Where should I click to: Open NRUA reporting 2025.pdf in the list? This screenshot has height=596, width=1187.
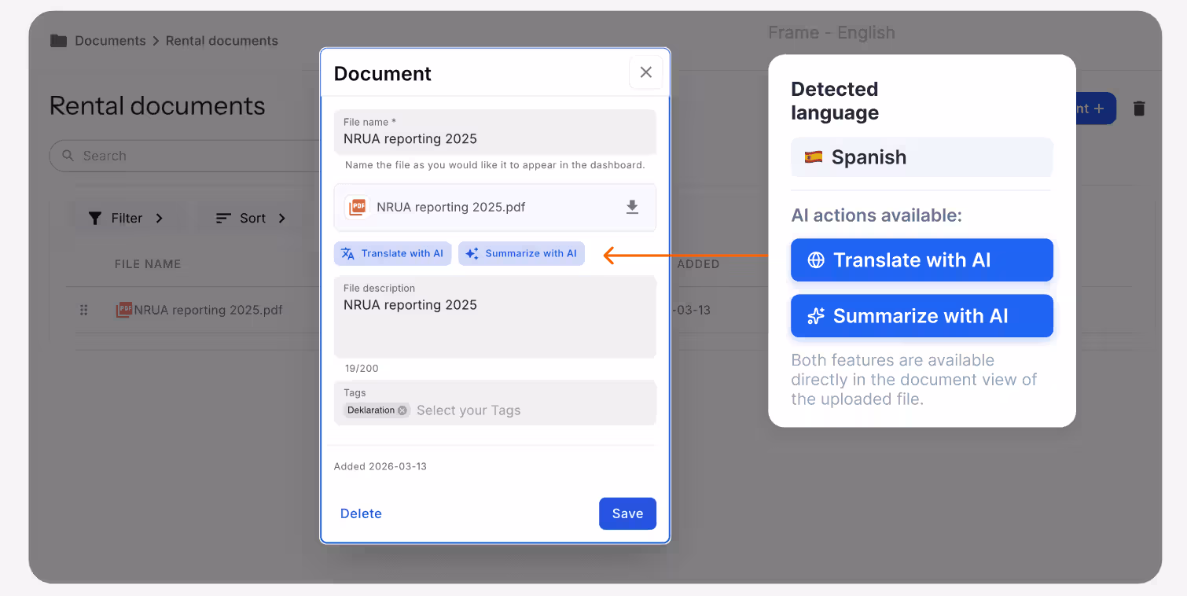(208, 310)
